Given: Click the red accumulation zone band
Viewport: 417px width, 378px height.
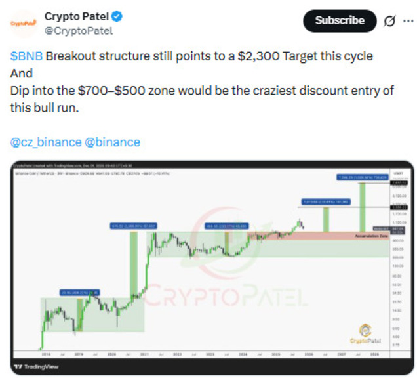Looking at the screenshot, I should pos(295,236).
